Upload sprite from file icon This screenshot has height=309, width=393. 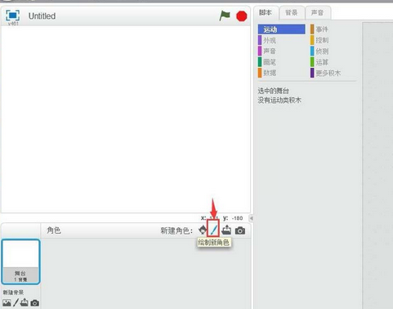pos(226,231)
